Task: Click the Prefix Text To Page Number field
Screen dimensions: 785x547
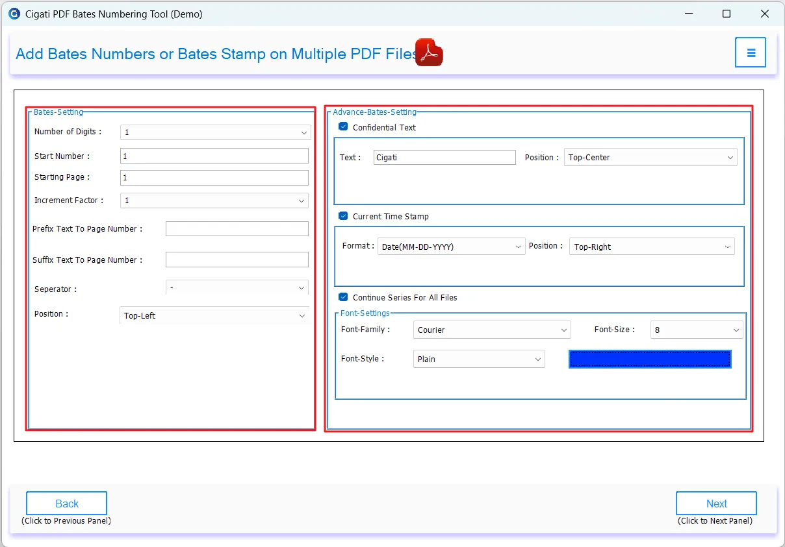Action: tap(237, 228)
